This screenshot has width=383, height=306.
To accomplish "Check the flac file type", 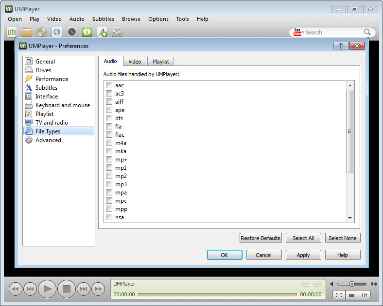I will point(109,135).
